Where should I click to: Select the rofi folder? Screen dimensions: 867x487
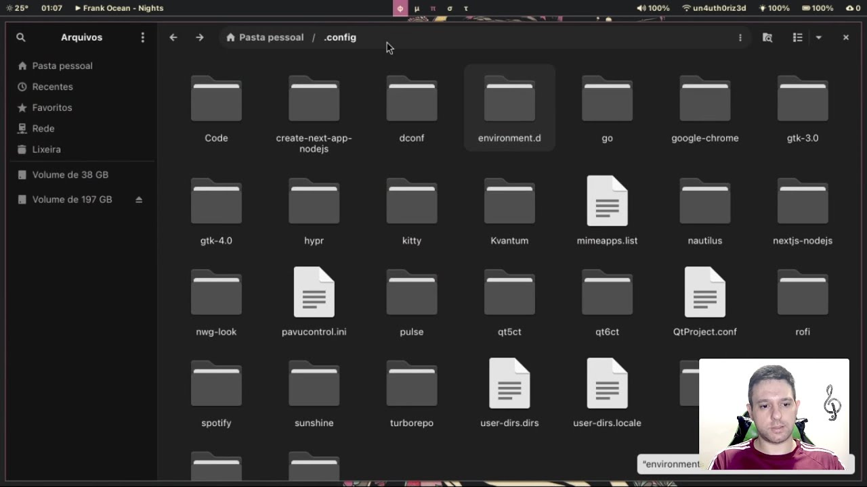pyautogui.click(x=803, y=302)
